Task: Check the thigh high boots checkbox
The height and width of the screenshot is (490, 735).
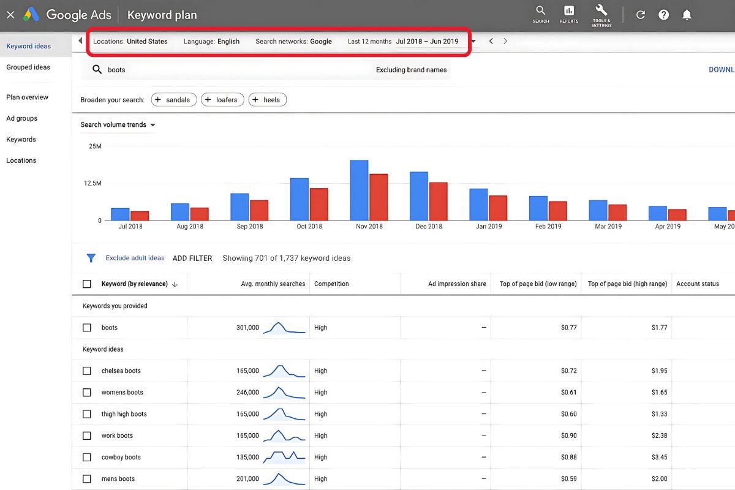Action: [87, 414]
